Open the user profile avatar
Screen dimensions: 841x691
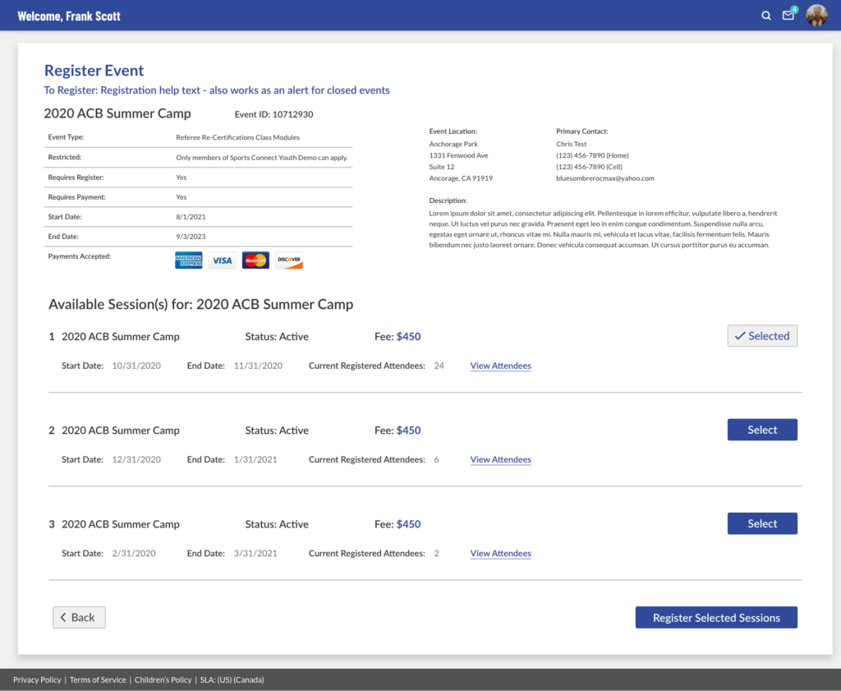(x=816, y=16)
